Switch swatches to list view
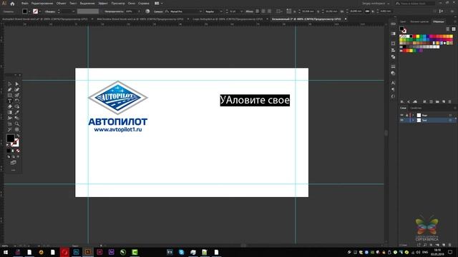The height and width of the screenshot is (257, 458). point(448,29)
